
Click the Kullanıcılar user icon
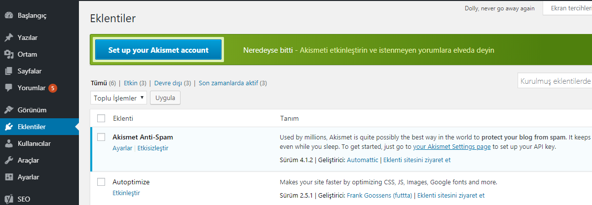coord(9,143)
